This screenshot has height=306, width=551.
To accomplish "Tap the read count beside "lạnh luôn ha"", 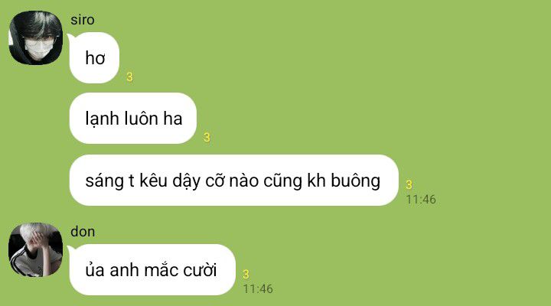I will (207, 138).
